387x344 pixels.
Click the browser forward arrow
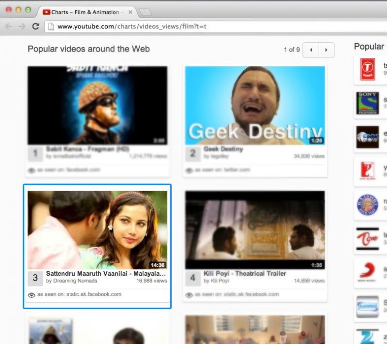(x=22, y=27)
